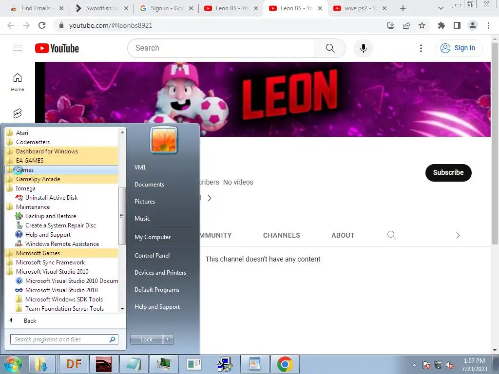
Task: Open Home in YouTube sidebar
Action: (x=18, y=82)
